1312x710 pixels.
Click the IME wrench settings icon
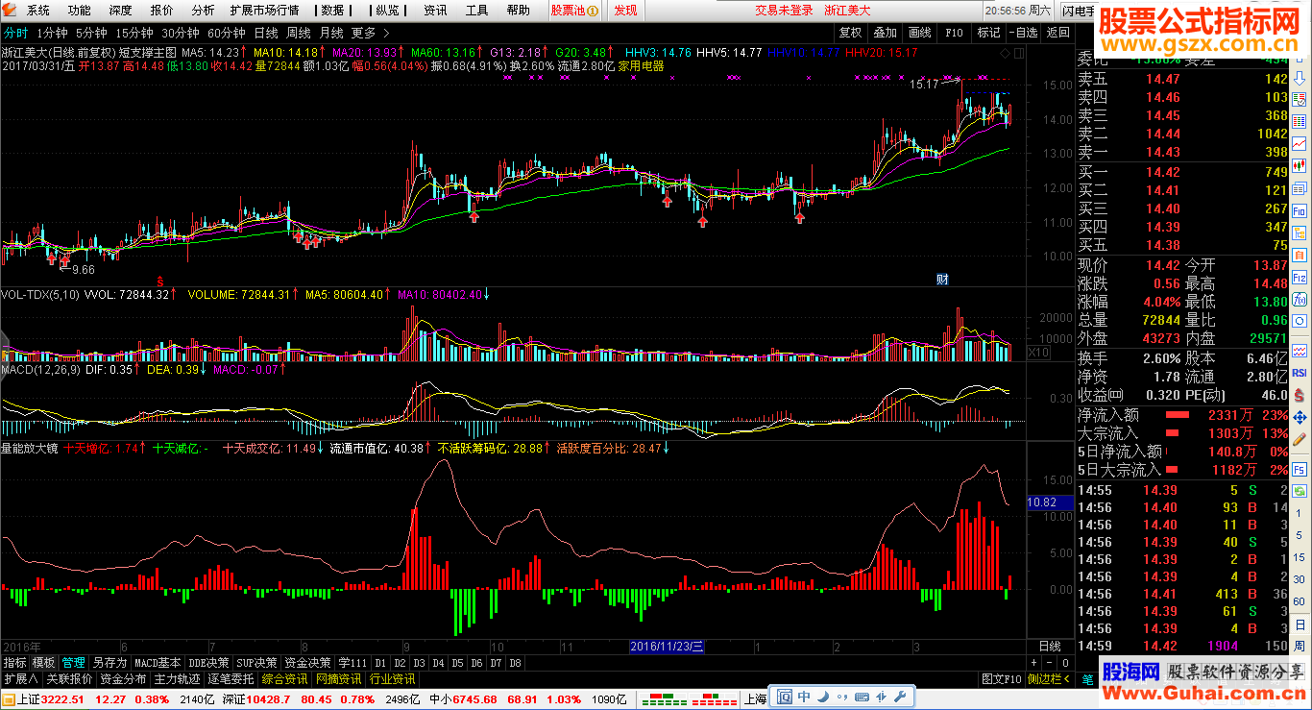[x=900, y=697]
